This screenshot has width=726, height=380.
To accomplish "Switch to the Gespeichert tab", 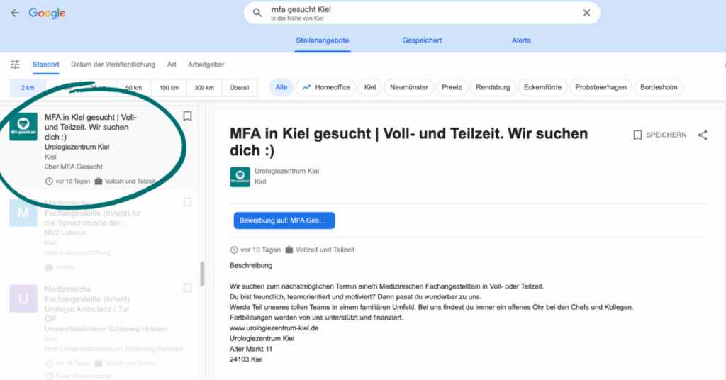I will 423,40.
